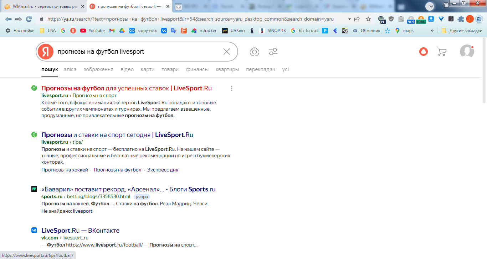Select the финансы search tab
Viewport: 487px width, 259px height.
coord(197,69)
